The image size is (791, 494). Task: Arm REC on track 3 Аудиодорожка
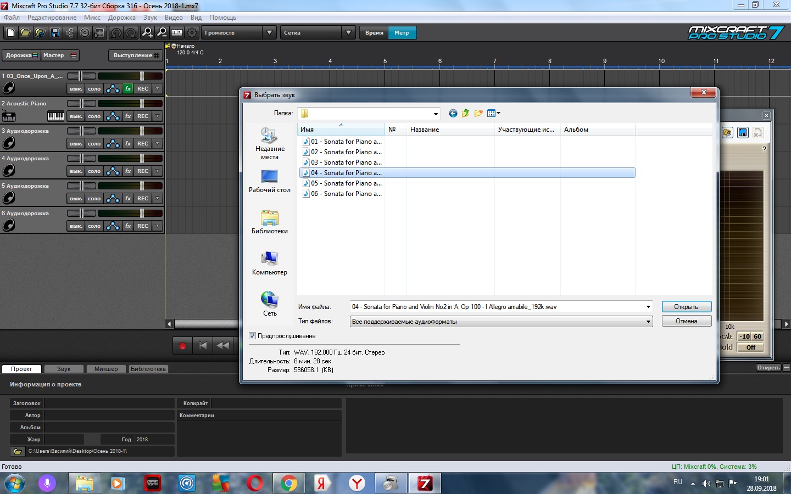143,143
